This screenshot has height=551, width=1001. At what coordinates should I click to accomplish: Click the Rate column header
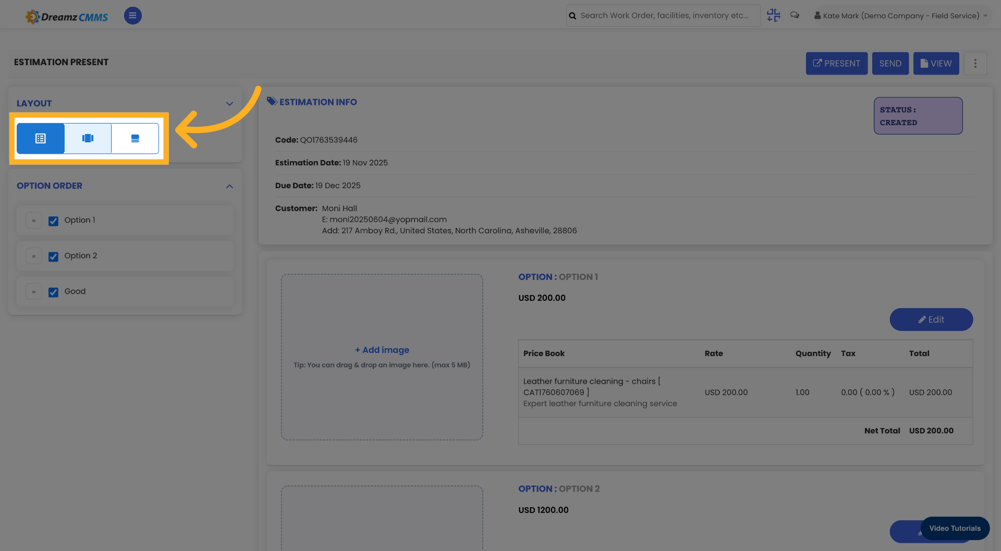[x=714, y=353]
